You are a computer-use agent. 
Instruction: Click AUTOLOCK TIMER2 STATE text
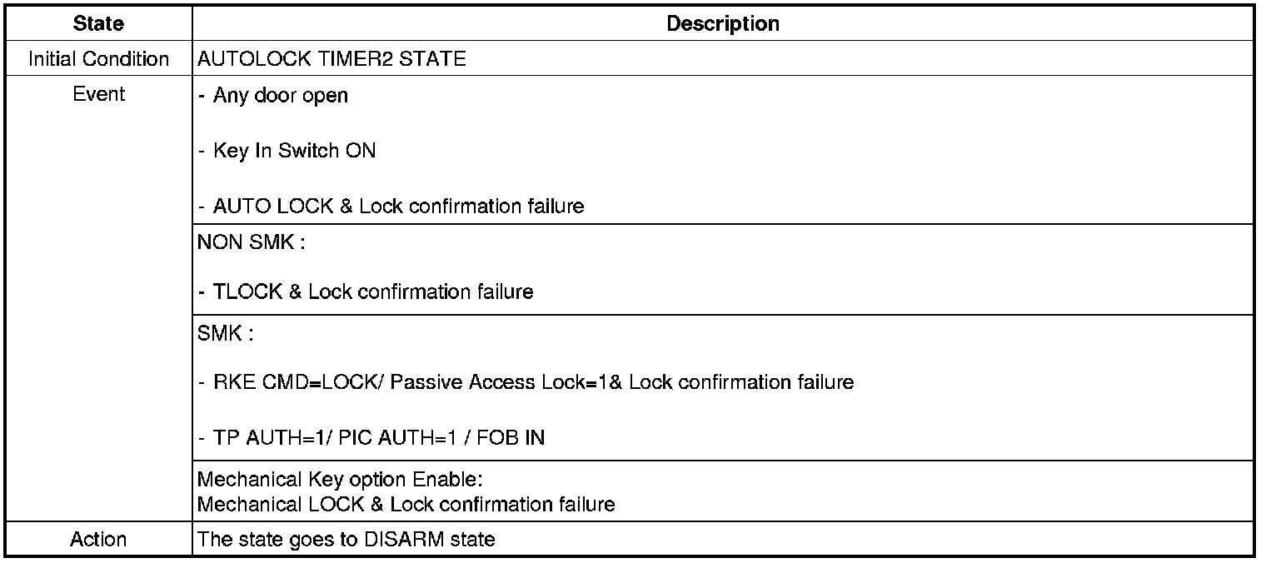pyautogui.click(x=331, y=59)
